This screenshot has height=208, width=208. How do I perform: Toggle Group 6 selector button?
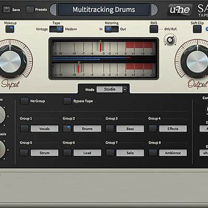click(67, 153)
